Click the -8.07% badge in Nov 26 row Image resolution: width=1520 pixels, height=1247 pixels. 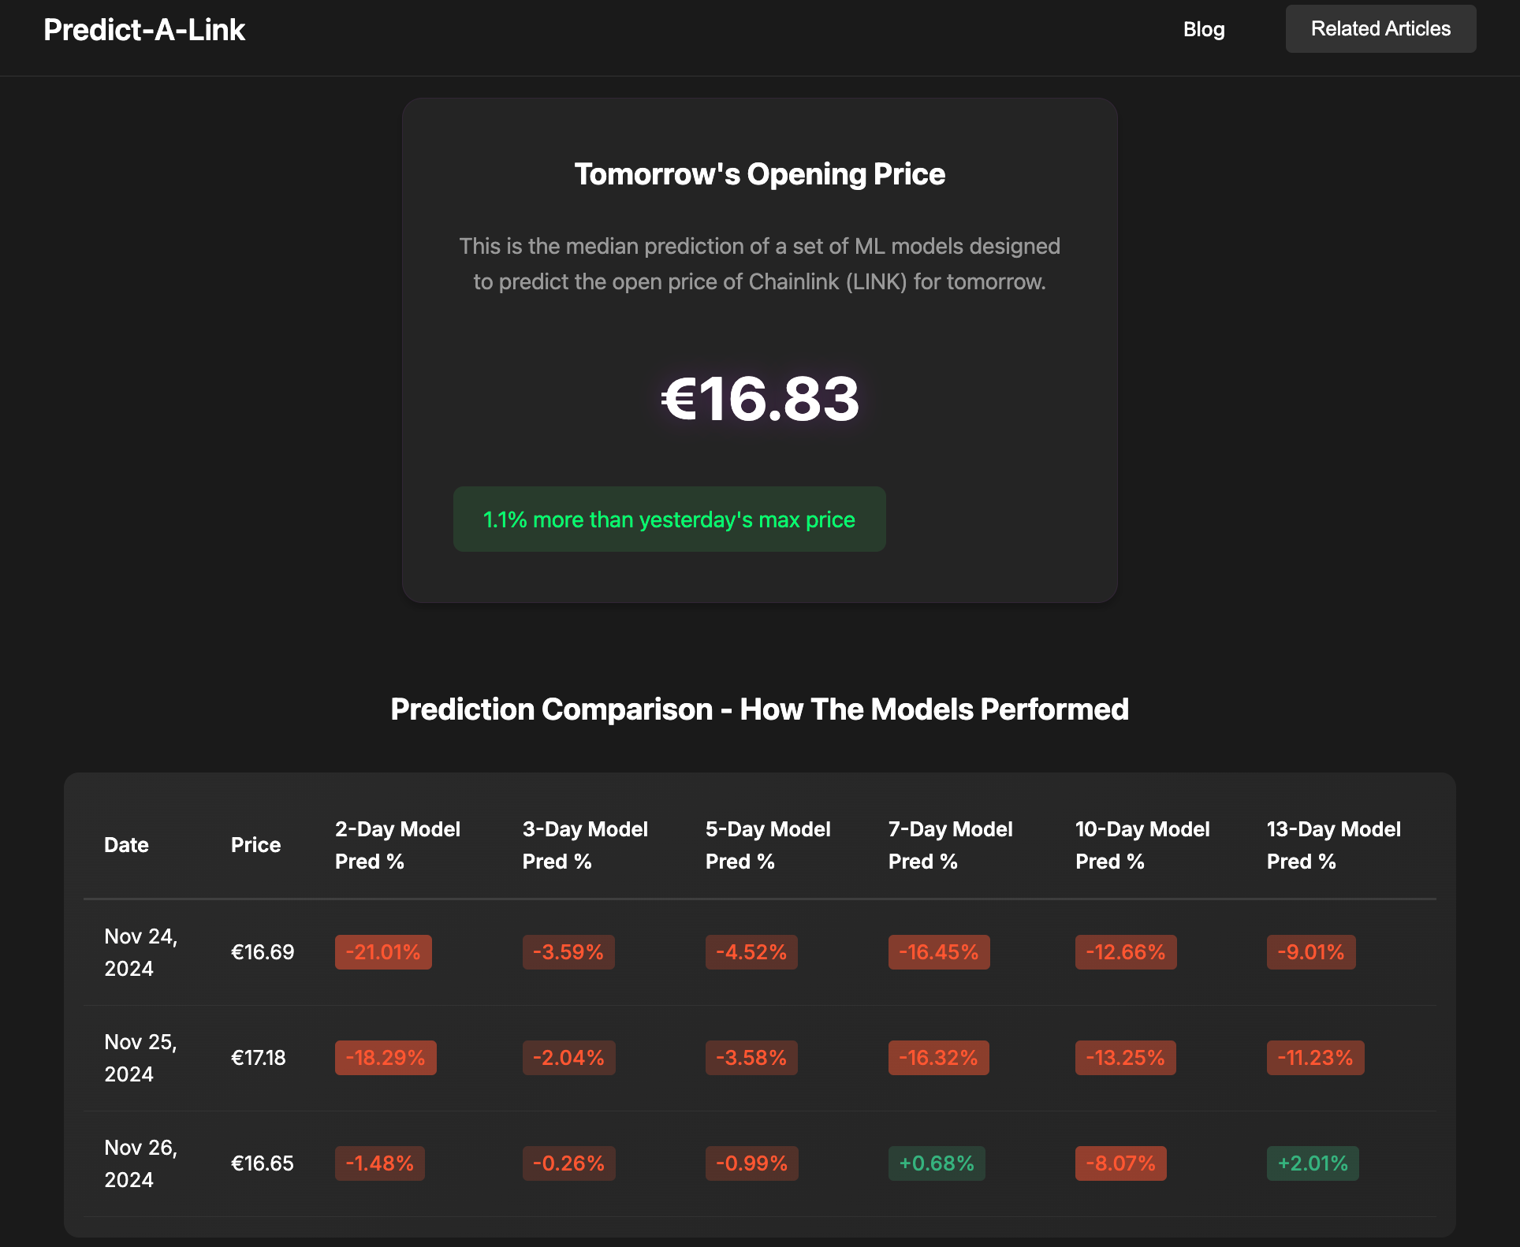[1120, 1163]
